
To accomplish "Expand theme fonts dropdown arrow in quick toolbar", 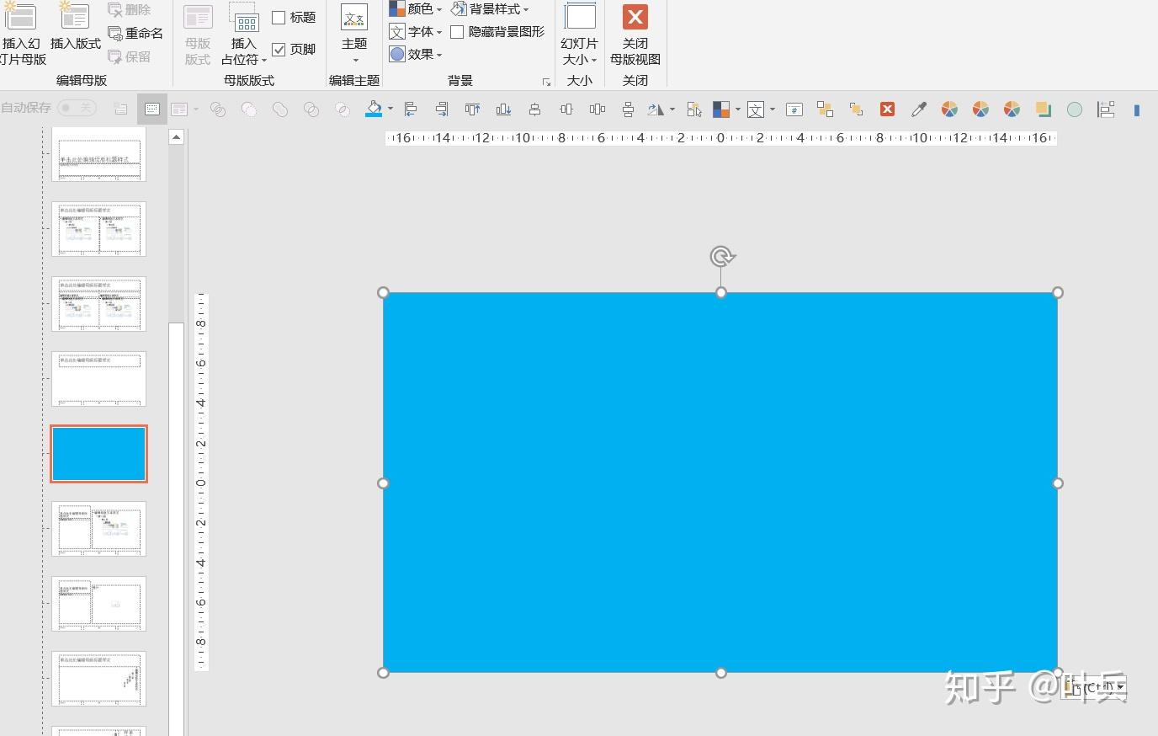I will click(772, 109).
